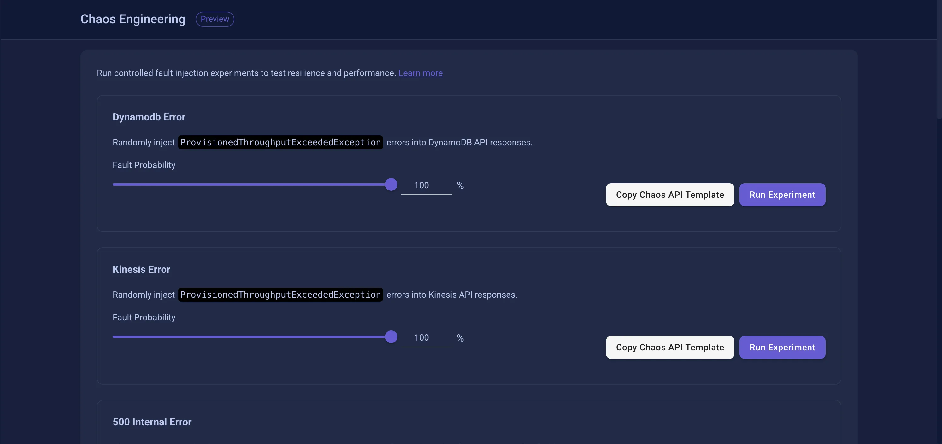Click the Chaos Engineering page title
The height and width of the screenshot is (444, 942).
click(133, 19)
